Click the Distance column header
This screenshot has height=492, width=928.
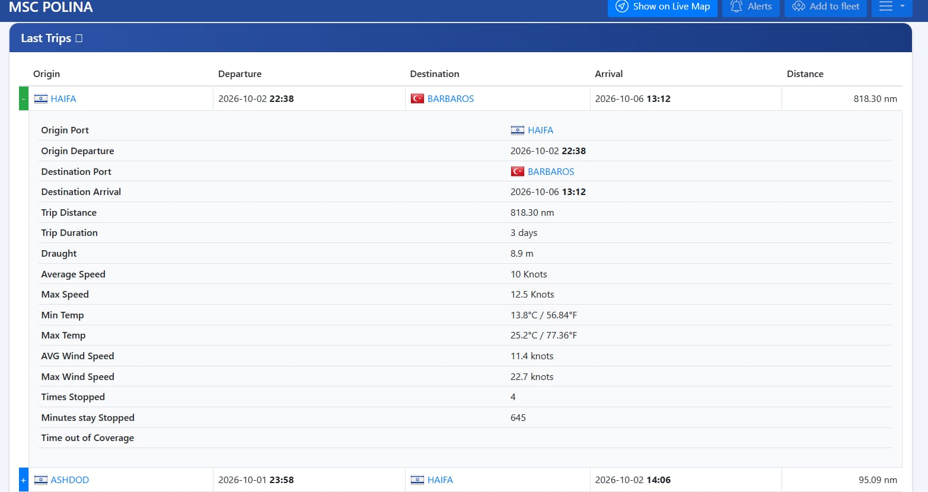click(805, 74)
